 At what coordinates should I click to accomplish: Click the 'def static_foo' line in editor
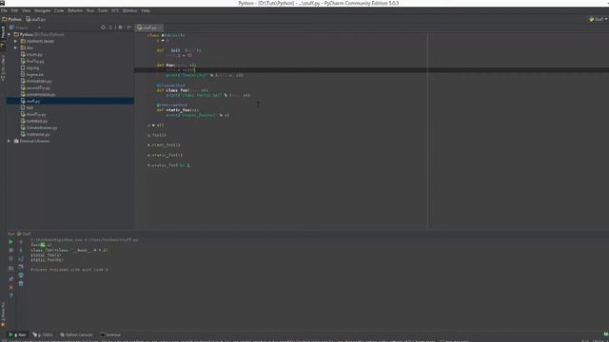[178, 110]
